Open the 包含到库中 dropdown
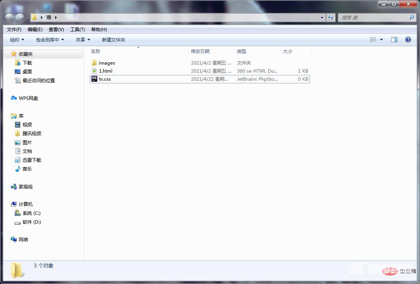The image size is (420, 284). [x=50, y=40]
